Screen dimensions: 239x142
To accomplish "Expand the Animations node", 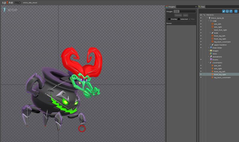I will coord(209,57).
